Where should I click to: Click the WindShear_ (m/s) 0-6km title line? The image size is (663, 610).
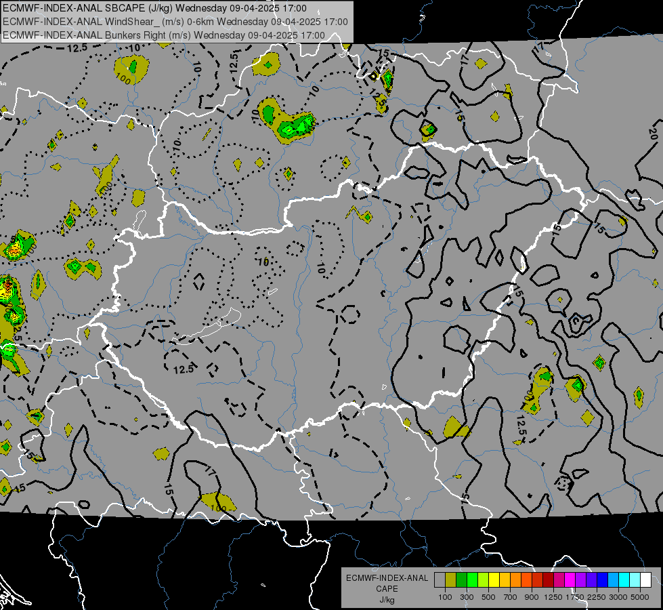coord(175,22)
